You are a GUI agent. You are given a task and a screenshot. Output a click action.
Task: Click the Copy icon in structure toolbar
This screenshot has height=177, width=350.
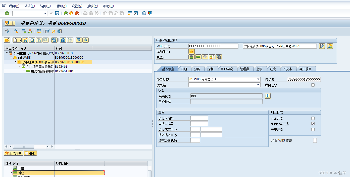[32, 40]
